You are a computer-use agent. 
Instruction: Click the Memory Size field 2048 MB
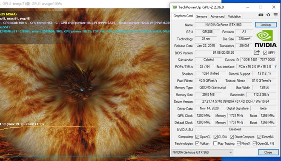[208, 95]
